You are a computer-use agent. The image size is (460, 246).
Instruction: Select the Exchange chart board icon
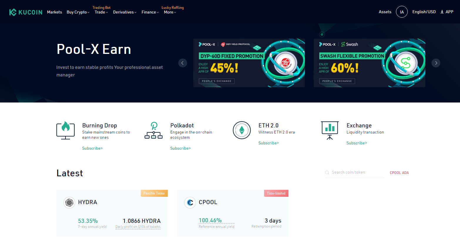pyautogui.click(x=330, y=130)
